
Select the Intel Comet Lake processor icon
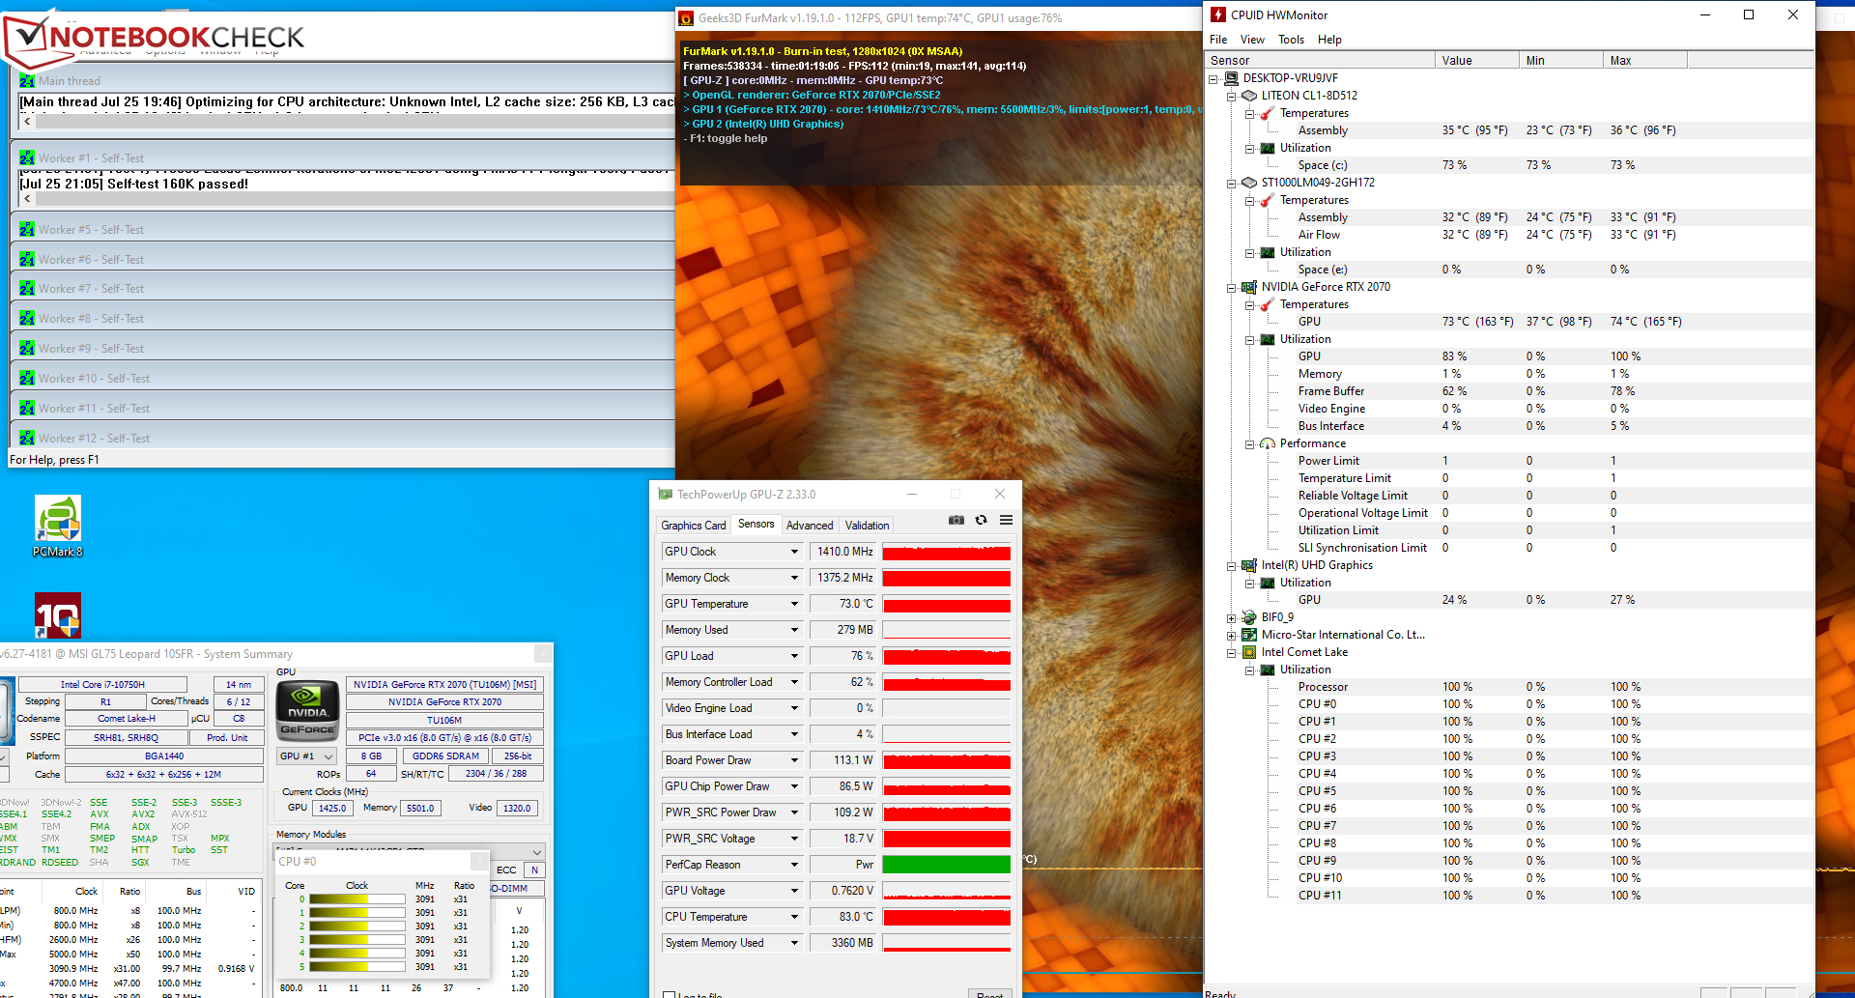tap(1249, 652)
